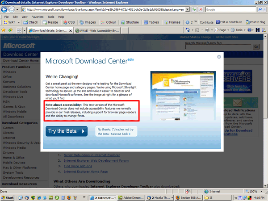This screenshot has width=268, height=201.
Task: Click the browser Back arrow button
Action: click(4, 9)
